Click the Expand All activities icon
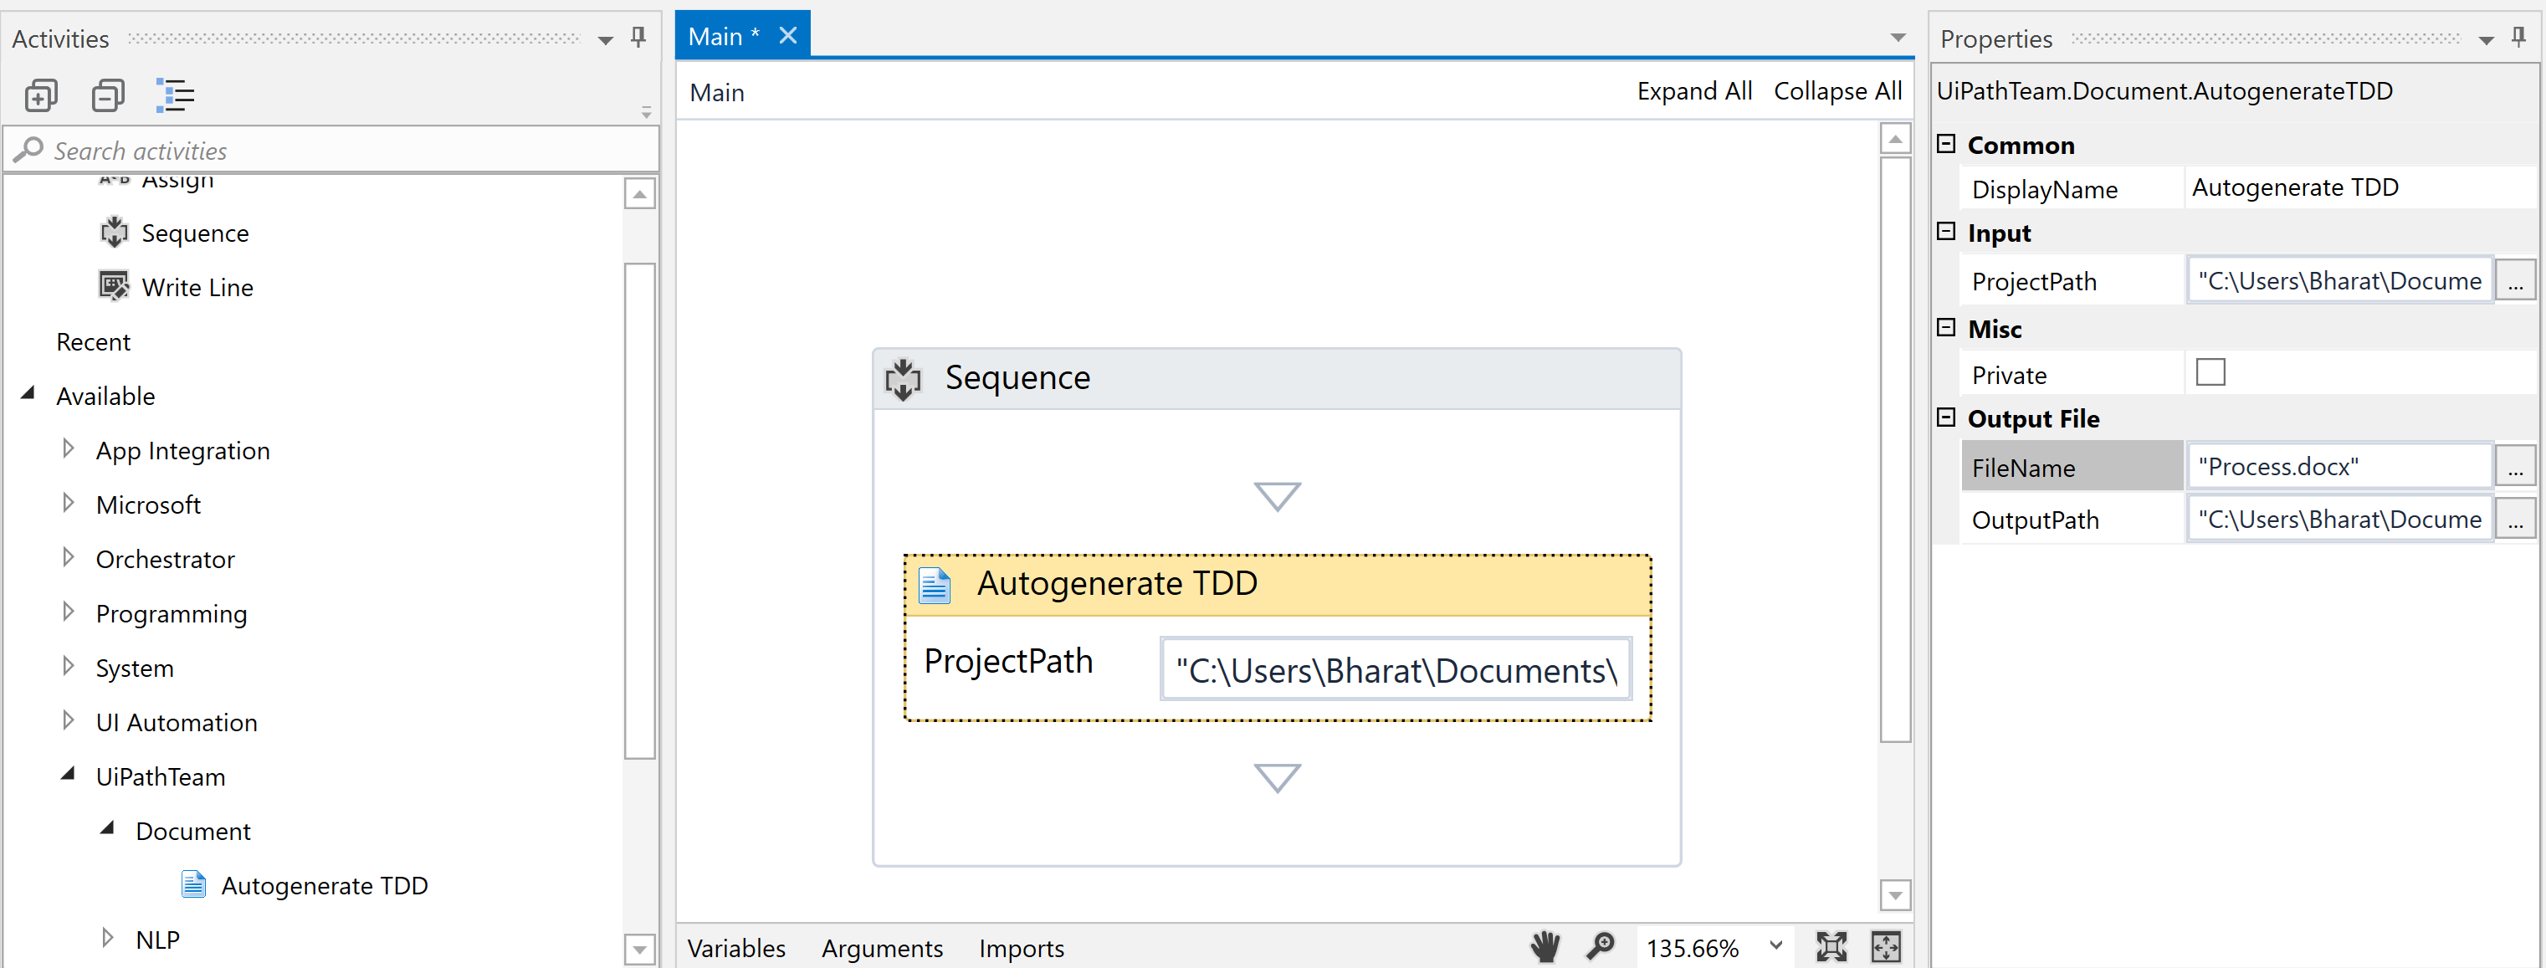This screenshot has width=2546, height=968. [40, 96]
